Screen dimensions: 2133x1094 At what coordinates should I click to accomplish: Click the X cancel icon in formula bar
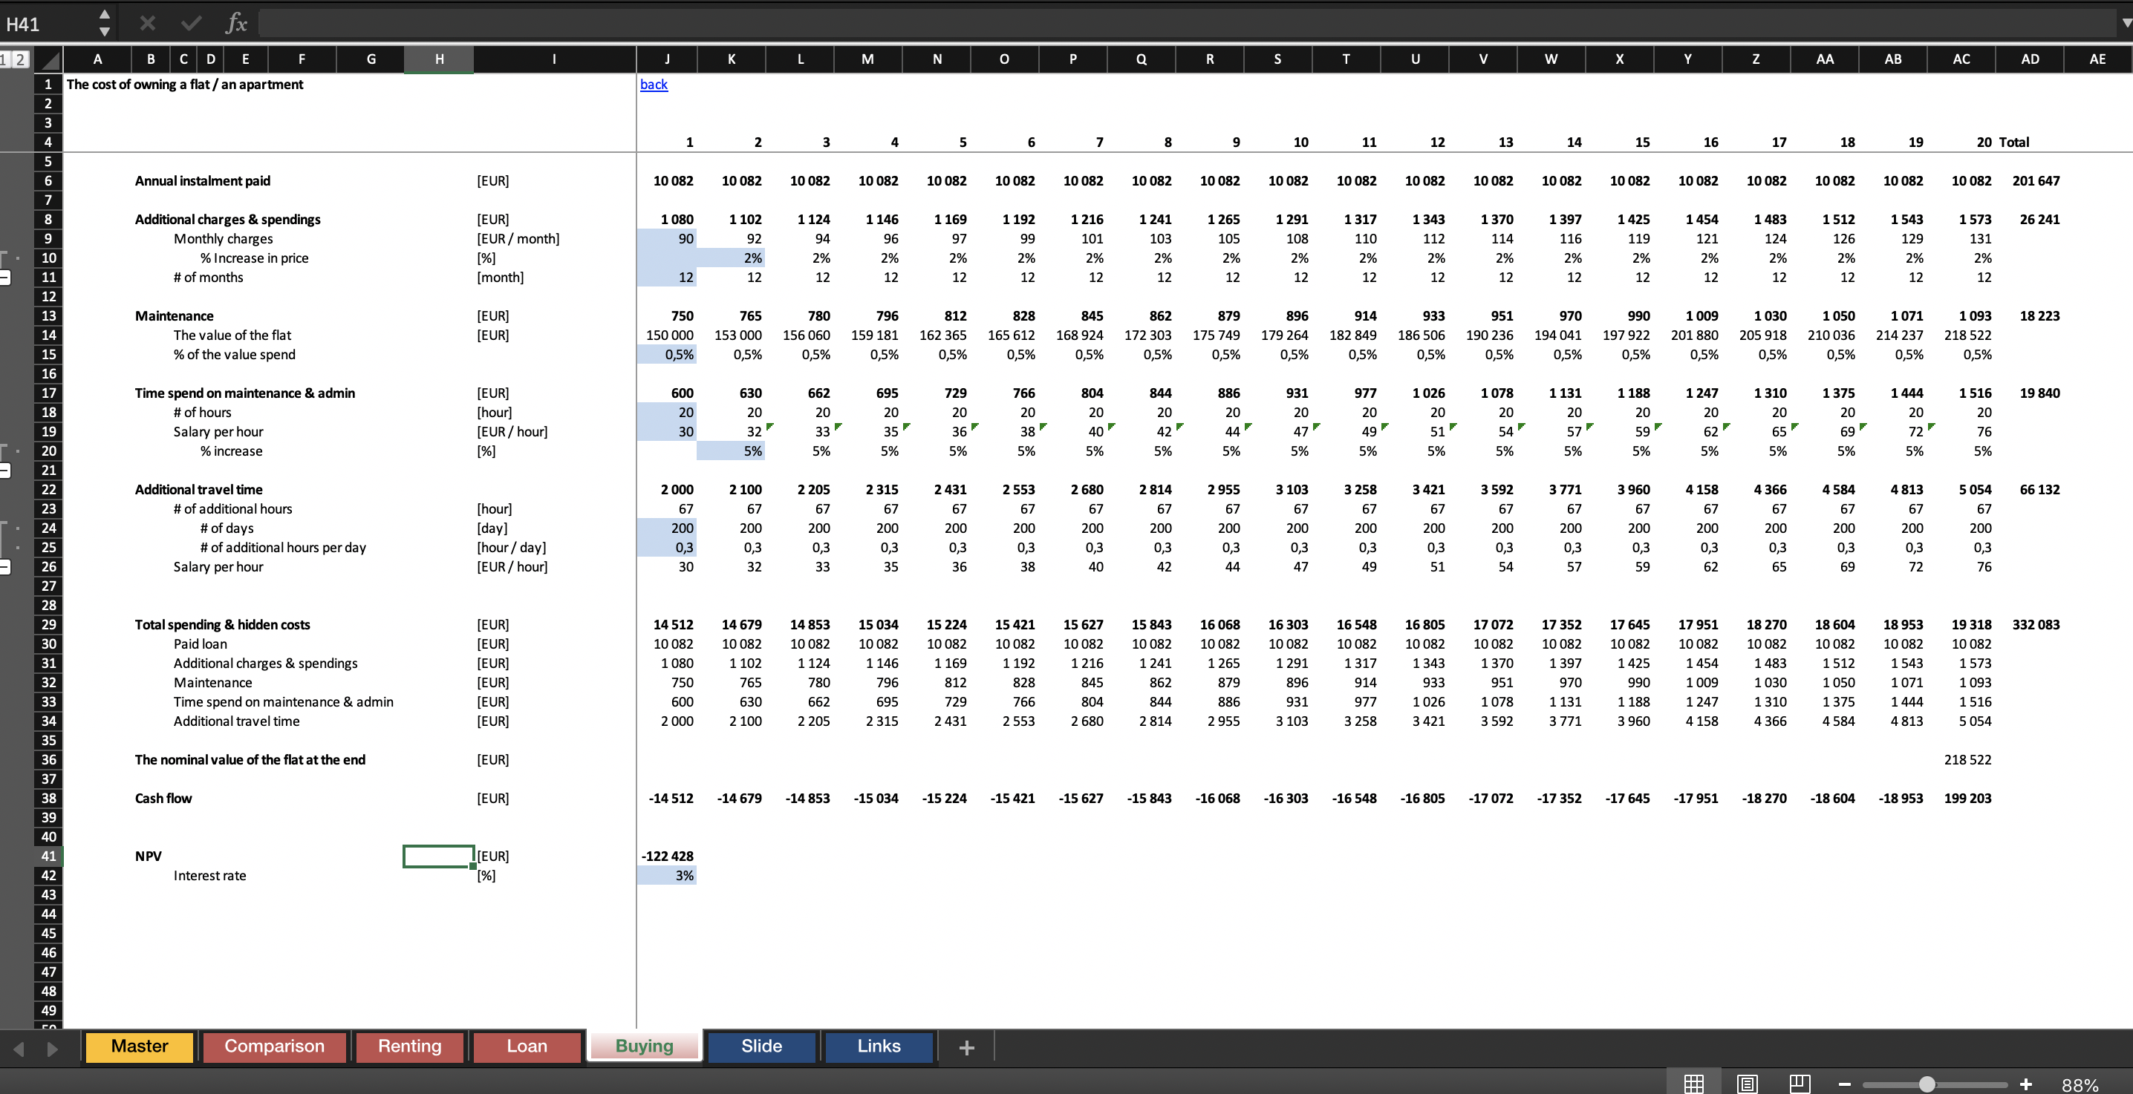tap(147, 22)
